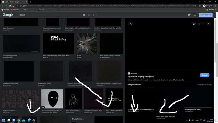This screenshot has width=218, height=123.
Task: Open the shattered glass BLACK thumbnail
Action: [87, 44]
